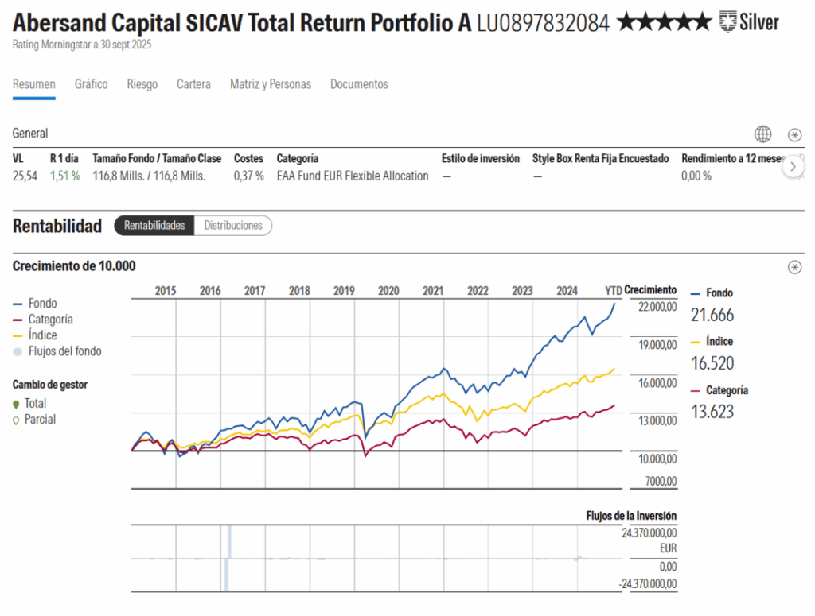Open the Documentos tab
The image size is (815, 616).
click(357, 83)
